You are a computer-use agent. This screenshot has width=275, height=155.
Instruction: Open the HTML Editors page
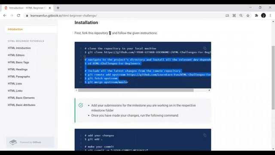[16, 55]
